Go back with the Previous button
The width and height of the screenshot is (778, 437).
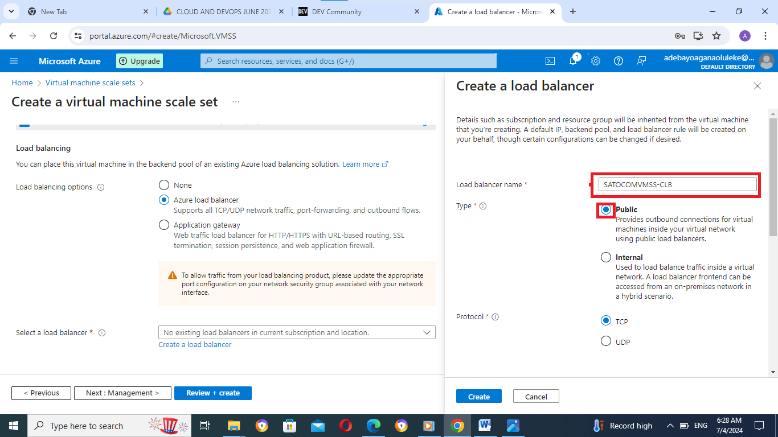click(x=41, y=393)
